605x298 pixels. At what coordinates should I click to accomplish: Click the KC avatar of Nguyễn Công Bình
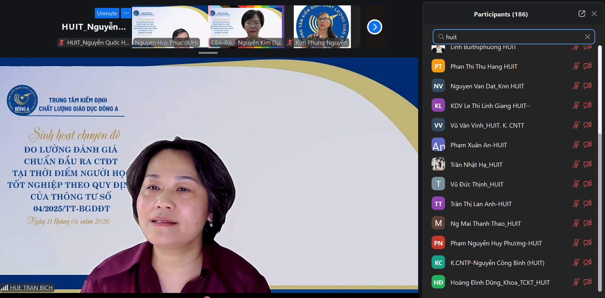click(438, 262)
